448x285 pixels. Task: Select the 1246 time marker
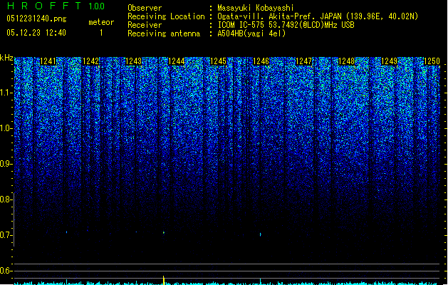coord(261,61)
